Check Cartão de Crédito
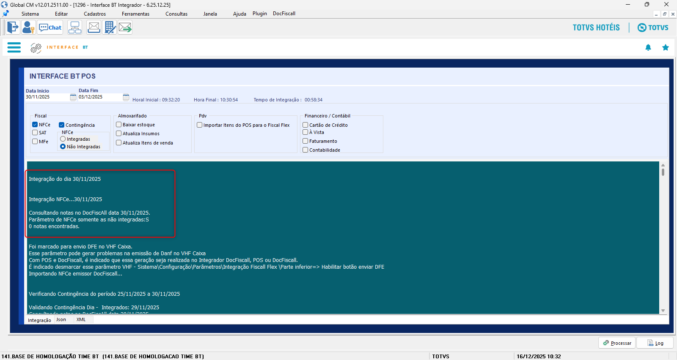The image size is (677, 360). [305, 125]
